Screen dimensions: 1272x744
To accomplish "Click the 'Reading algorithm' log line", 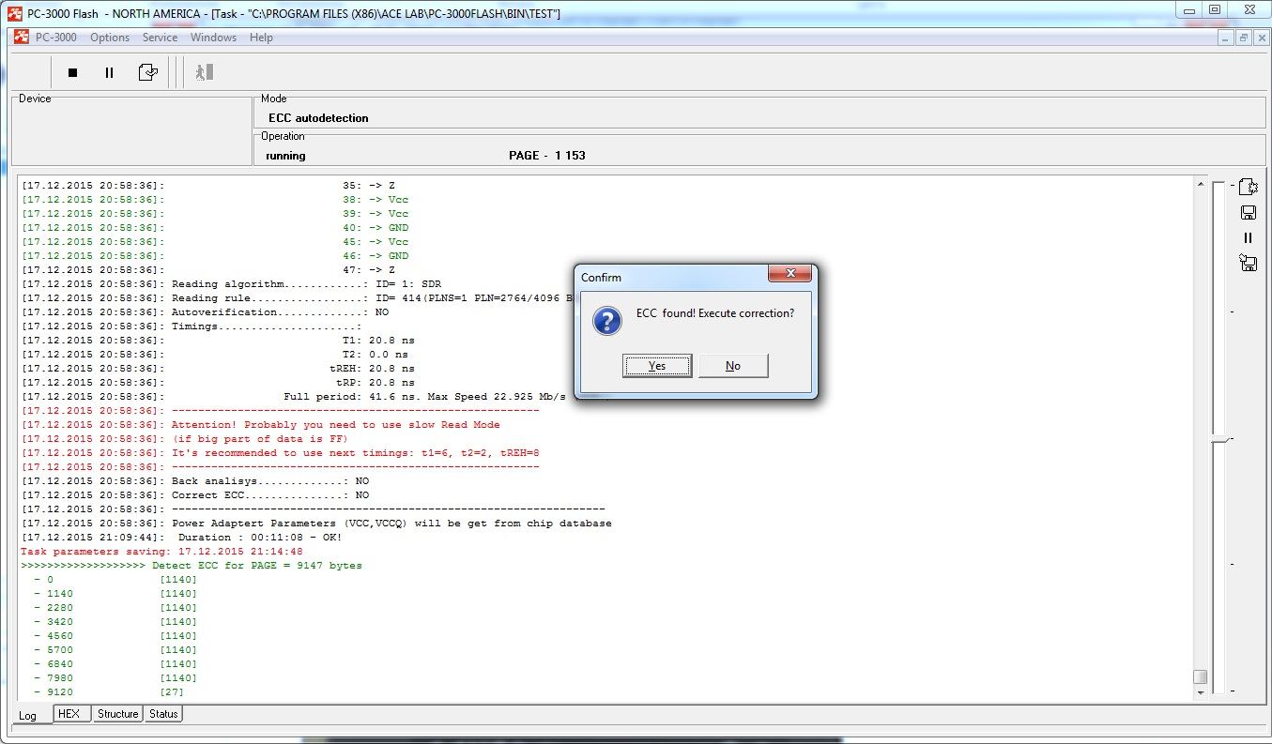I will click(231, 284).
